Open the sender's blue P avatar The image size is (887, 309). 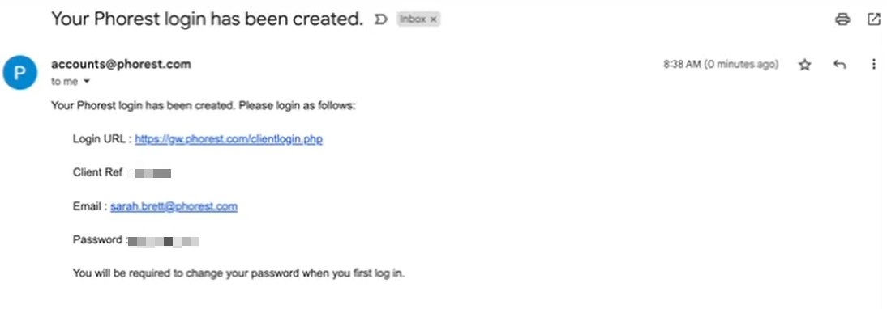pyautogui.click(x=19, y=72)
